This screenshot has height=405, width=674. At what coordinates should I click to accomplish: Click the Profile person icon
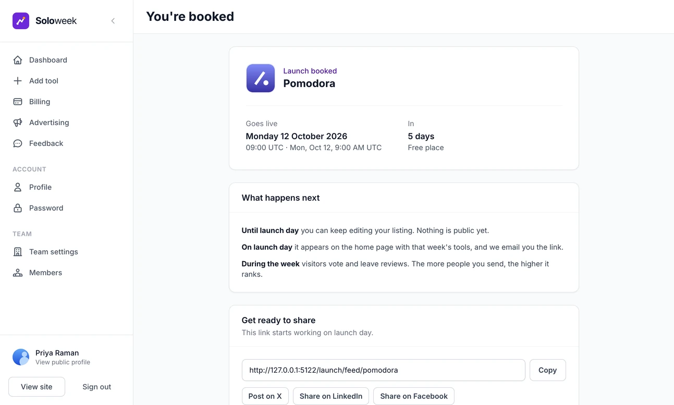point(18,187)
